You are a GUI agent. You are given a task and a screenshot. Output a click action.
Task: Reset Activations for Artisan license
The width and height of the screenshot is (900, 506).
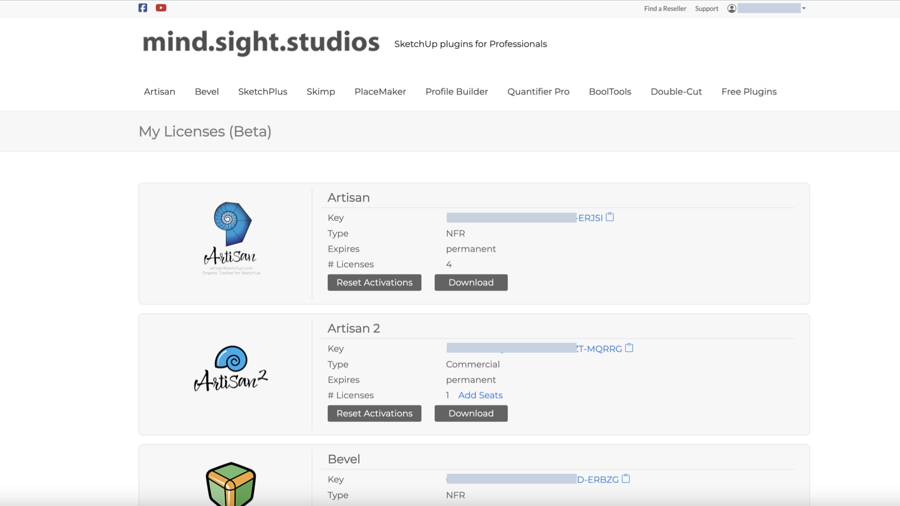[374, 283]
